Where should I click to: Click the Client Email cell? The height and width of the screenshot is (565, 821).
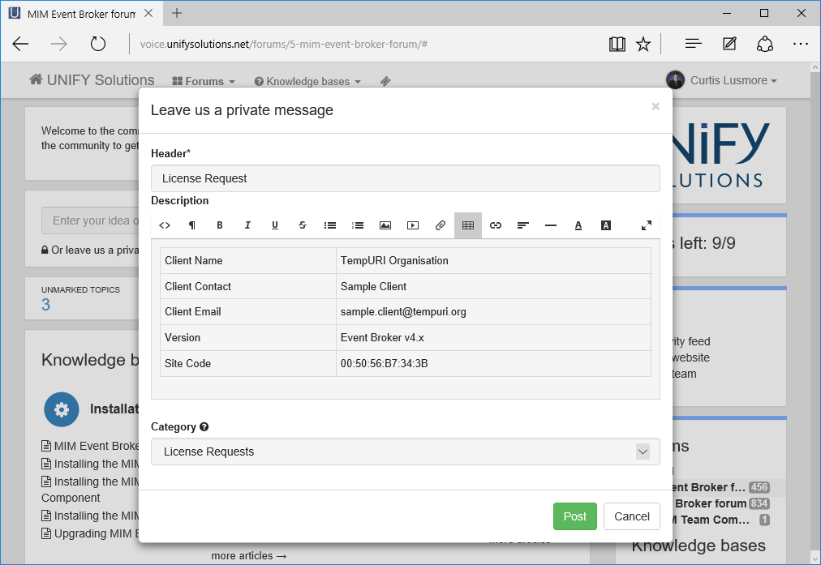(x=248, y=312)
